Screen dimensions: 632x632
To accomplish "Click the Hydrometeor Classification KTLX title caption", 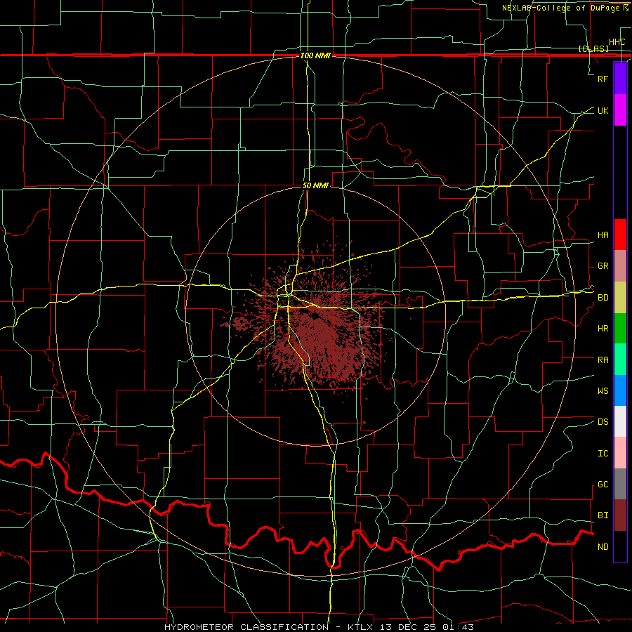I will (x=319, y=627).
